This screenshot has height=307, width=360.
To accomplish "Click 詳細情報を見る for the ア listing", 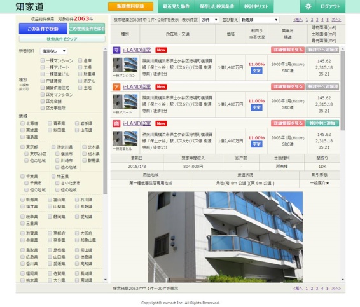I will (x=287, y=86).
